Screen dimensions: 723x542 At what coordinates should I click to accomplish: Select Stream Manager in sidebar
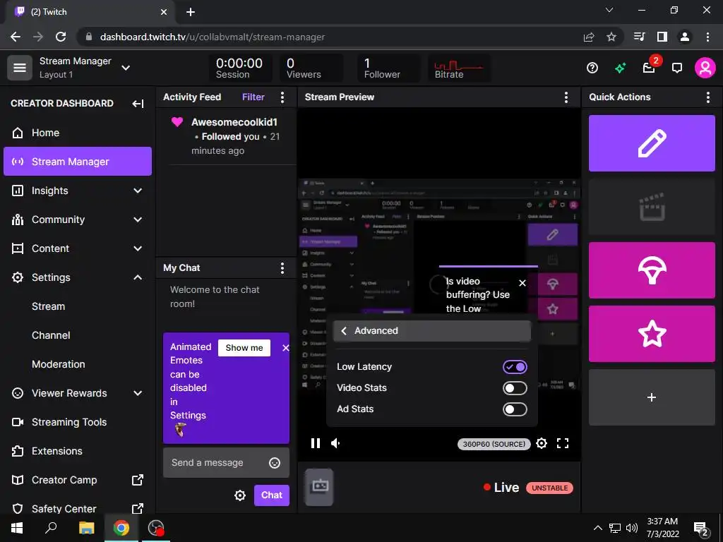point(78,162)
